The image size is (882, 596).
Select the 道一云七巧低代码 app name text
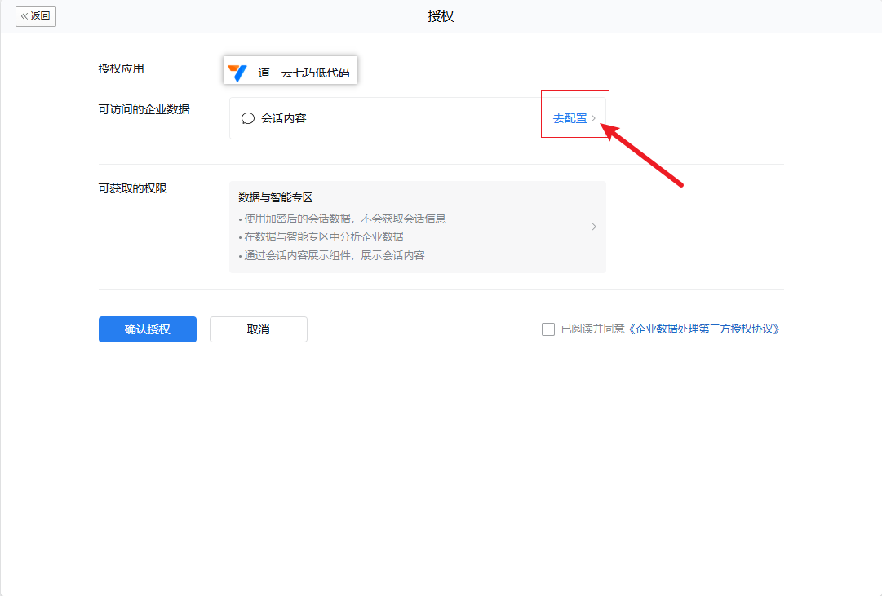[x=304, y=73]
